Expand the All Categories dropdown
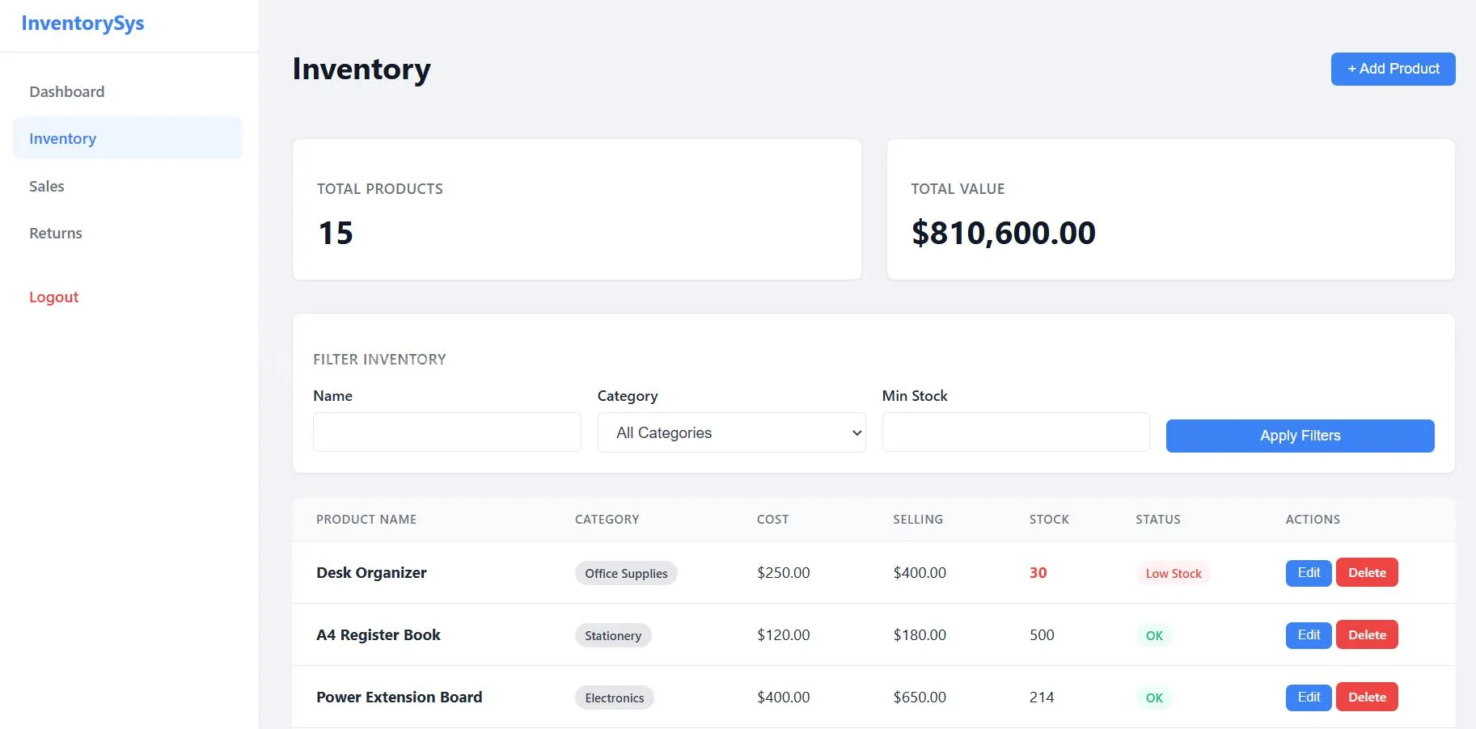1476x729 pixels. (x=731, y=432)
